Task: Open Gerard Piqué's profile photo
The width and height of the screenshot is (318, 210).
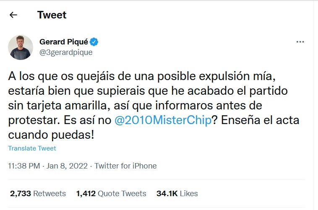Action: pos(20,47)
